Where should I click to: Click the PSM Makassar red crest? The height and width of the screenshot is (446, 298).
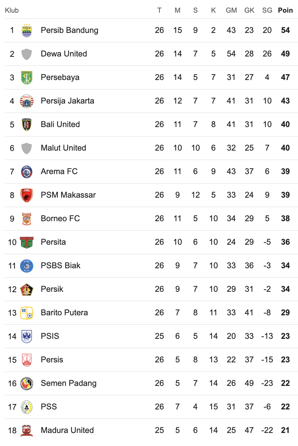pos(27,195)
